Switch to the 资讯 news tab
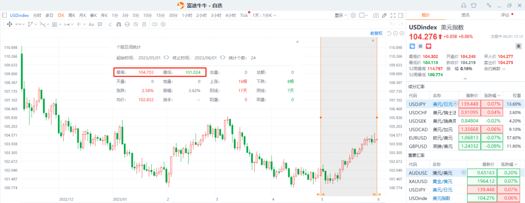The width and height of the screenshot is (525, 203). (x=465, y=15)
